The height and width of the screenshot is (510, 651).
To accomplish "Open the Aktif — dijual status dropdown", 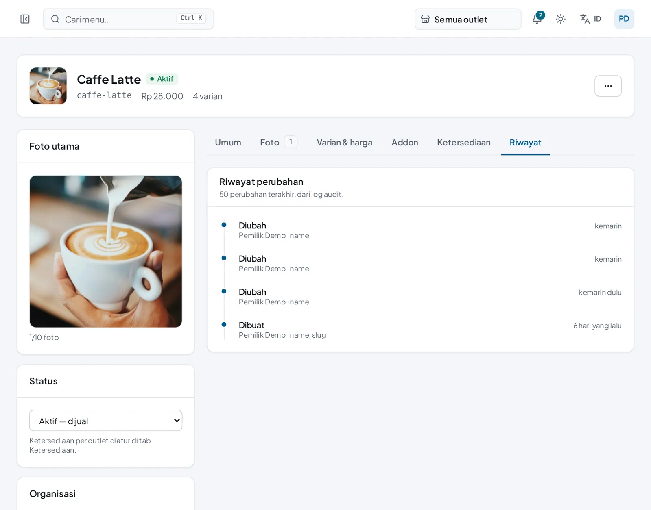I will tap(106, 421).
